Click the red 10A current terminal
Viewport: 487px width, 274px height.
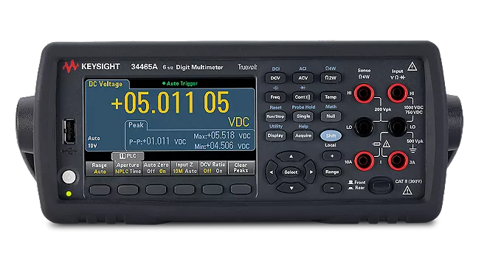click(364, 161)
